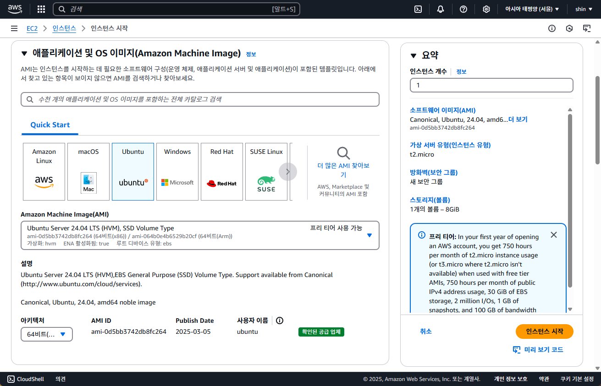Screen dimensions: 601x386
Task: Open 방화벽(보안 그룹) summary link
Action: tap(434, 173)
